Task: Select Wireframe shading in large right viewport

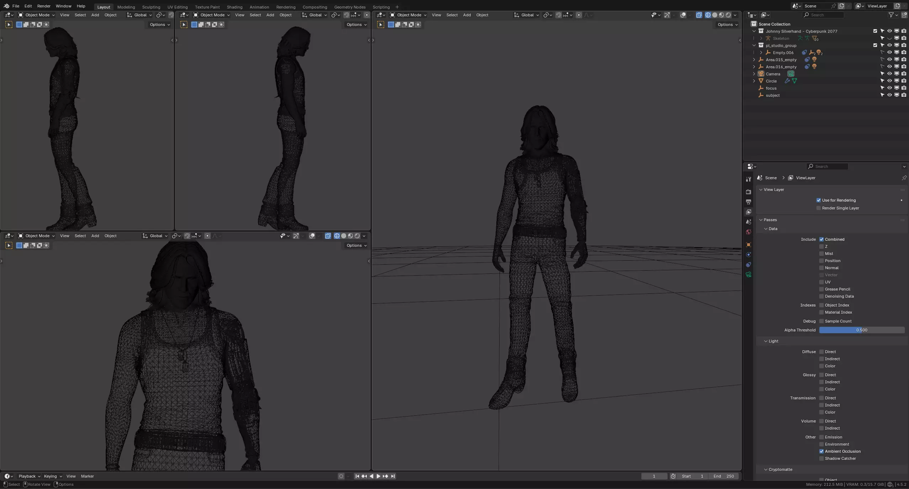Action: tap(708, 15)
